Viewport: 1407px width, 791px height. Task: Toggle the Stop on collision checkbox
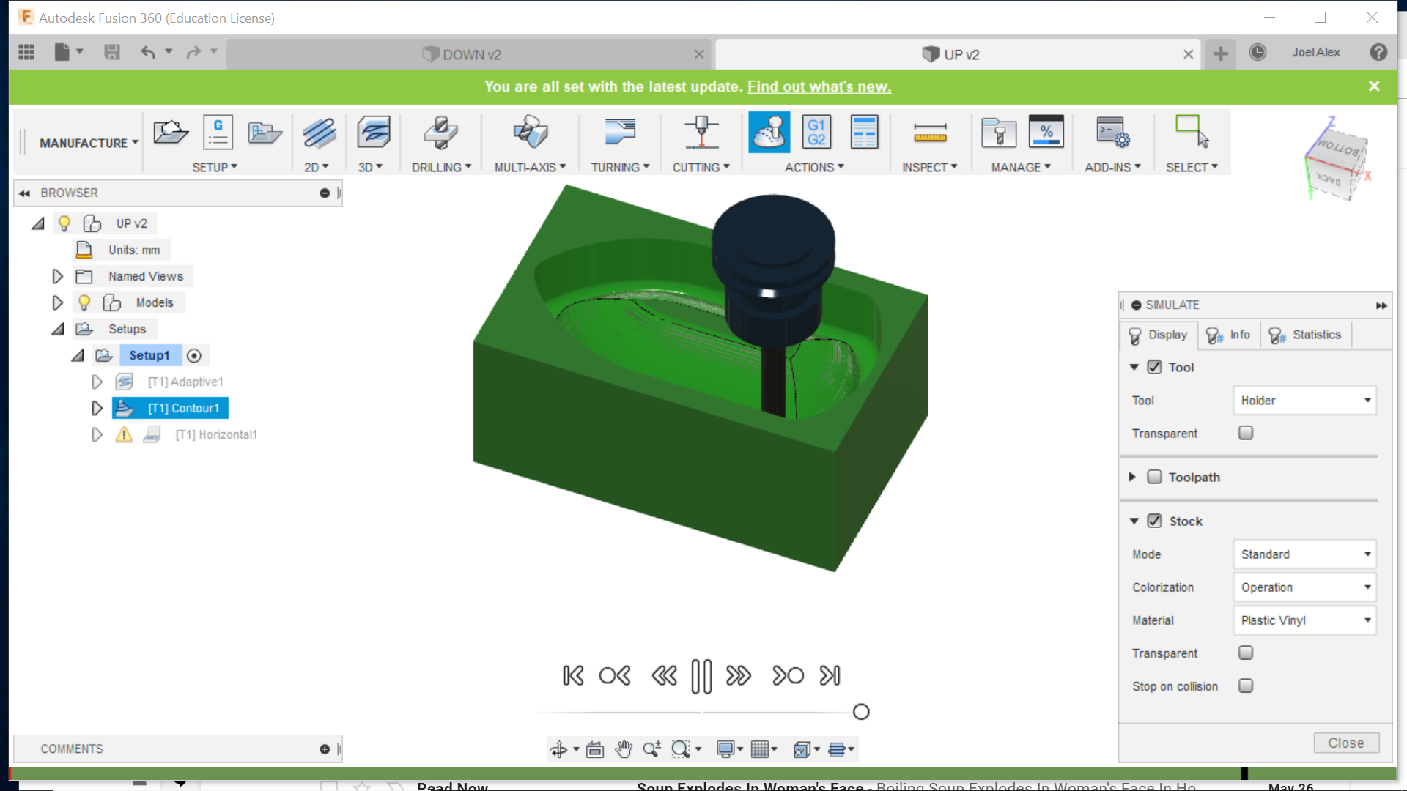1245,686
